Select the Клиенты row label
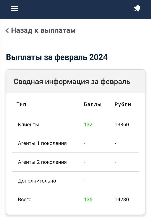 click(29, 124)
